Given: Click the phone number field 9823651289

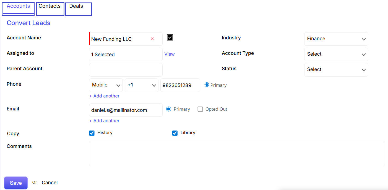Looking at the screenshot, I should tap(180, 85).
